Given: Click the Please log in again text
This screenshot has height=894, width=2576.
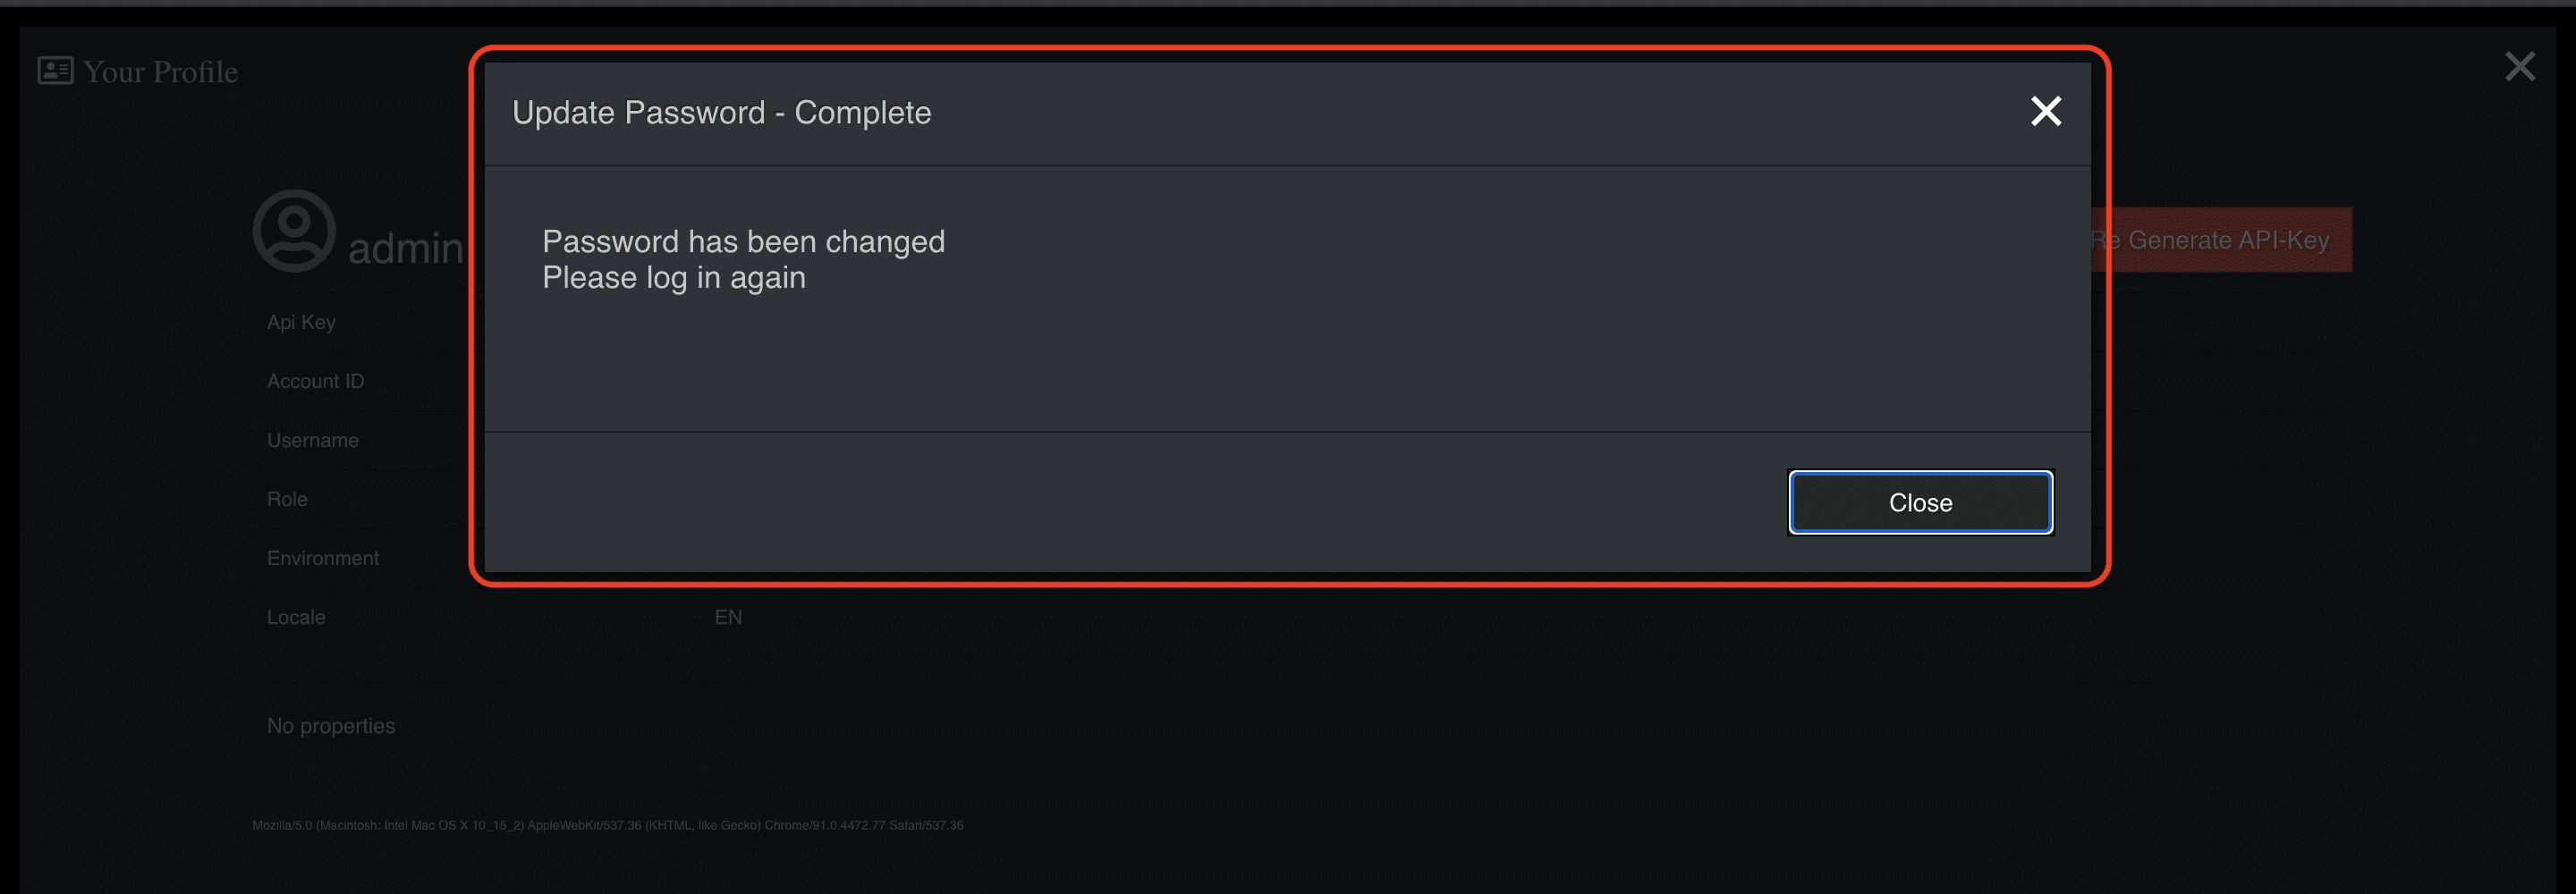Looking at the screenshot, I should [x=674, y=277].
